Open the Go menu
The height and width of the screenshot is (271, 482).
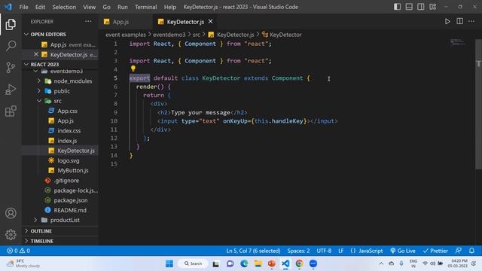pos(106,7)
